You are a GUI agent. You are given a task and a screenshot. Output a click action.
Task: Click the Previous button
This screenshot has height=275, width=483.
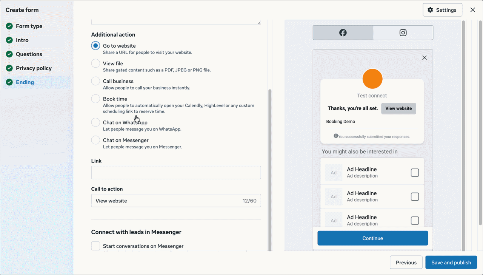(406, 263)
